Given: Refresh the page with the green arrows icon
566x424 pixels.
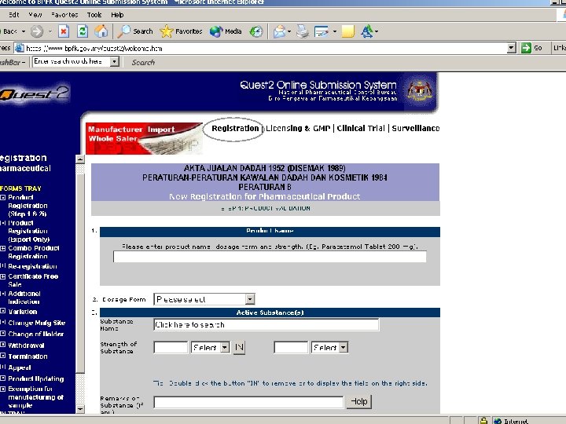Looking at the screenshot, I should 83,31.
